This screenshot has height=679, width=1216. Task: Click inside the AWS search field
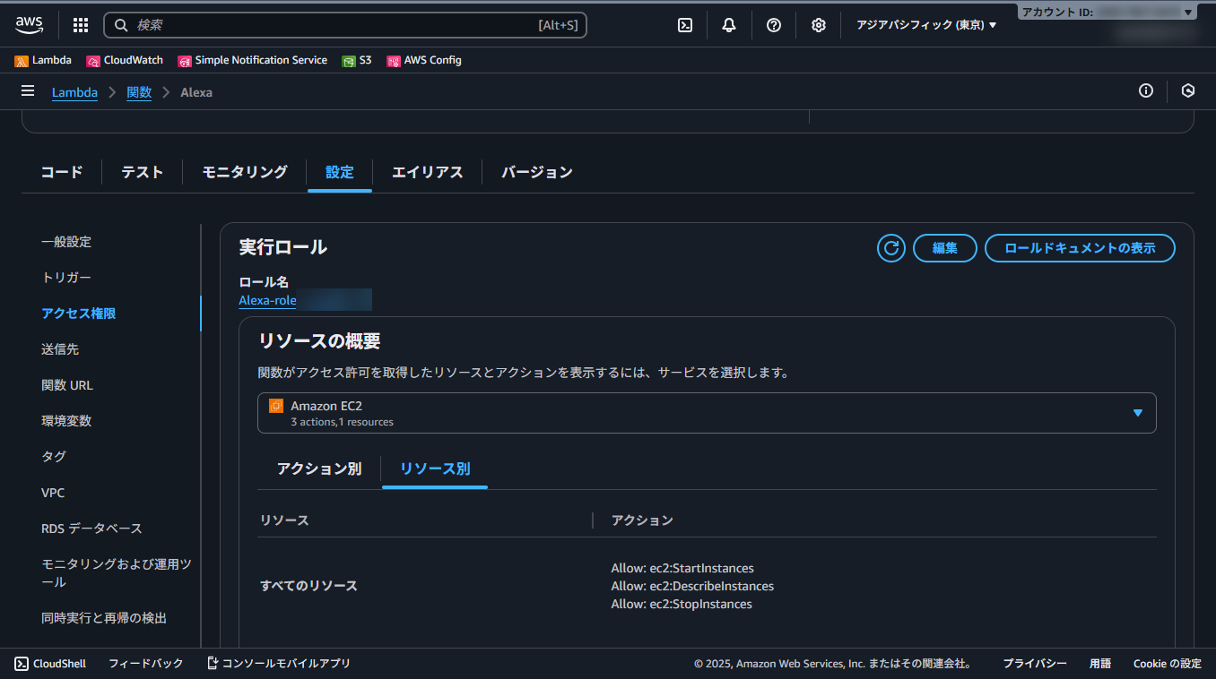345,24
